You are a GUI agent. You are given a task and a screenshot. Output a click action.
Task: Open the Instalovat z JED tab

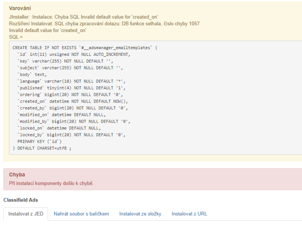click(x=26, y=214)
